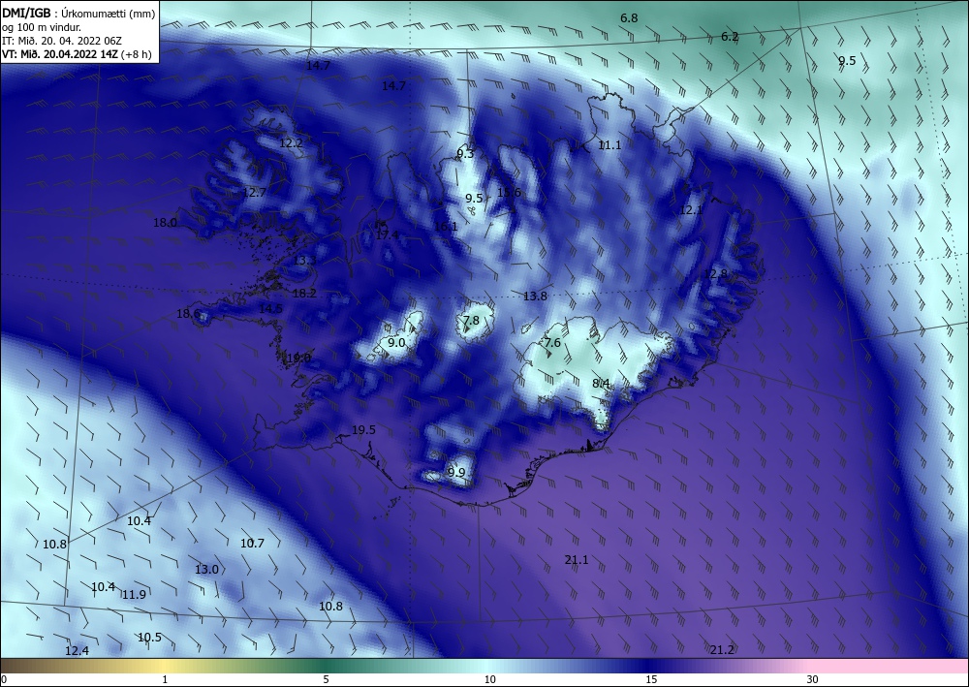This screenshot has height=687, width=969.
Task: Click the map value 12.1
Action: [692, 210]
